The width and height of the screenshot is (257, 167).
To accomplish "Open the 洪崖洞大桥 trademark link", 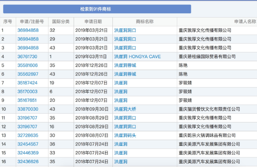I will [x=125, y=109].
